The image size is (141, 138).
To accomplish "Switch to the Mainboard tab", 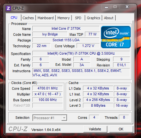I will coord(46,18).
